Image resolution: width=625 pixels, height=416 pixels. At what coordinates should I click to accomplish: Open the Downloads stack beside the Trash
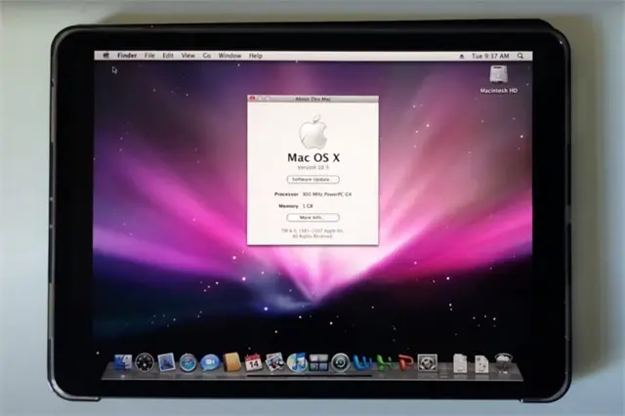click(481, 363)
